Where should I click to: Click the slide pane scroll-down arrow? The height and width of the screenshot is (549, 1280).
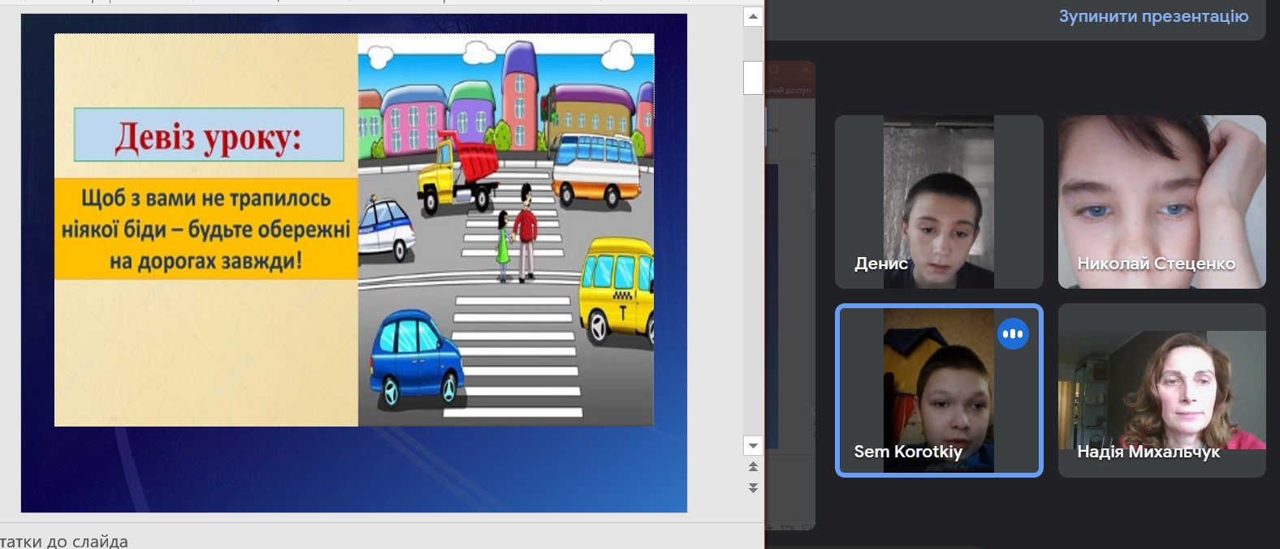point(753,445)
